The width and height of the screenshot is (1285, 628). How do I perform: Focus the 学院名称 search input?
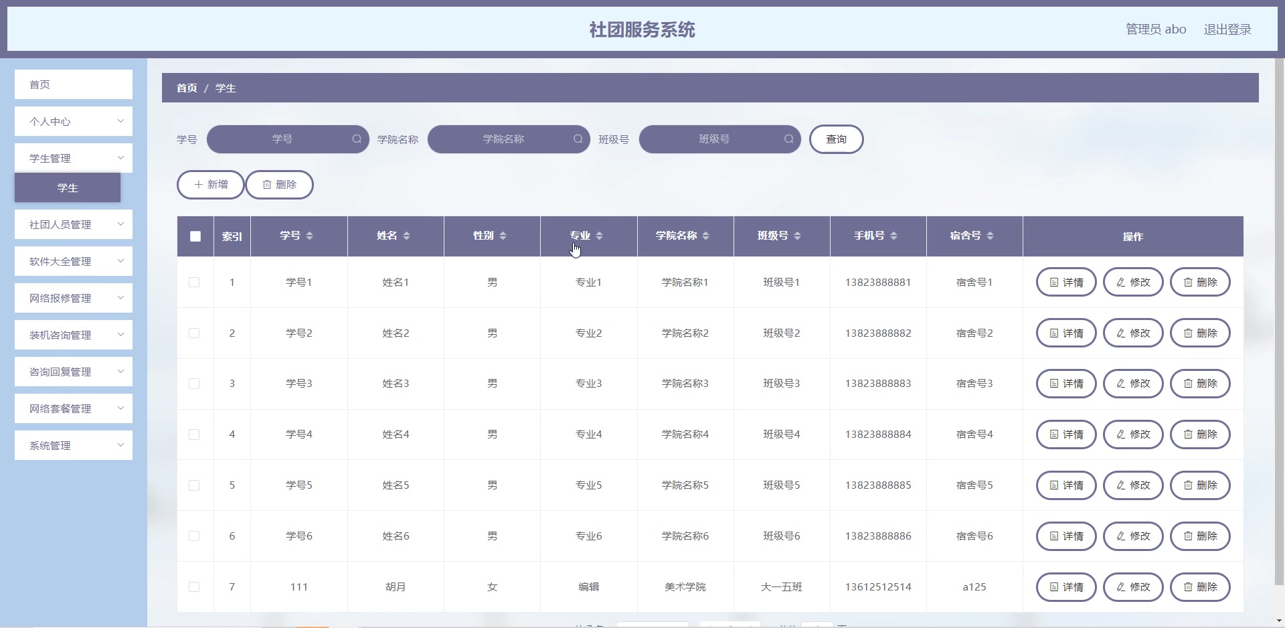509,139
